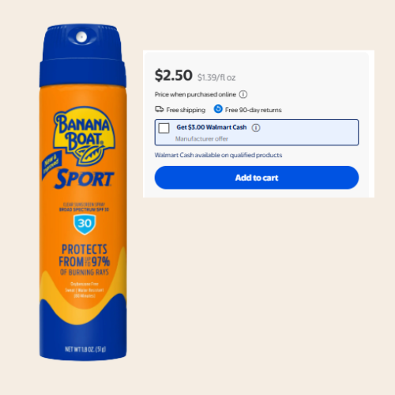Click the Free shipping truck icon
The width and height of the screenshot is (395, 395).
[160, 109]
